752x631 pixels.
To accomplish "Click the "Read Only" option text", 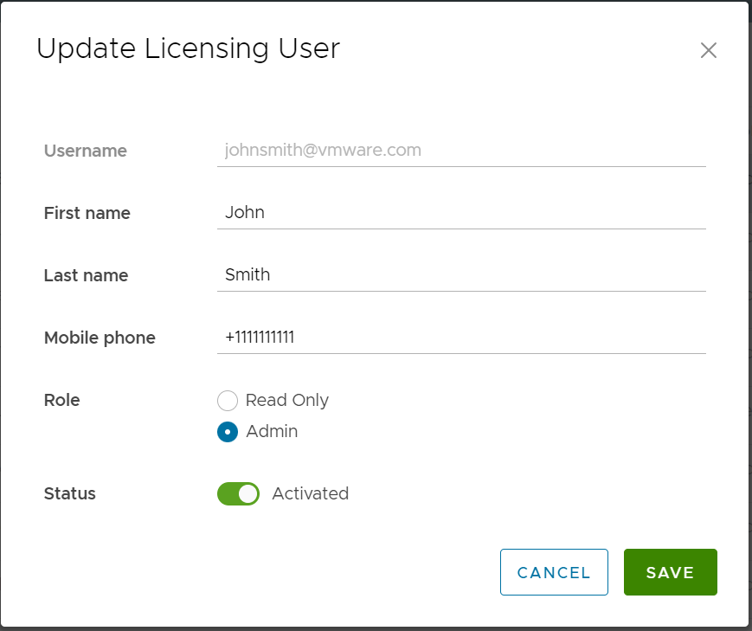I will [x=287, y=400].
